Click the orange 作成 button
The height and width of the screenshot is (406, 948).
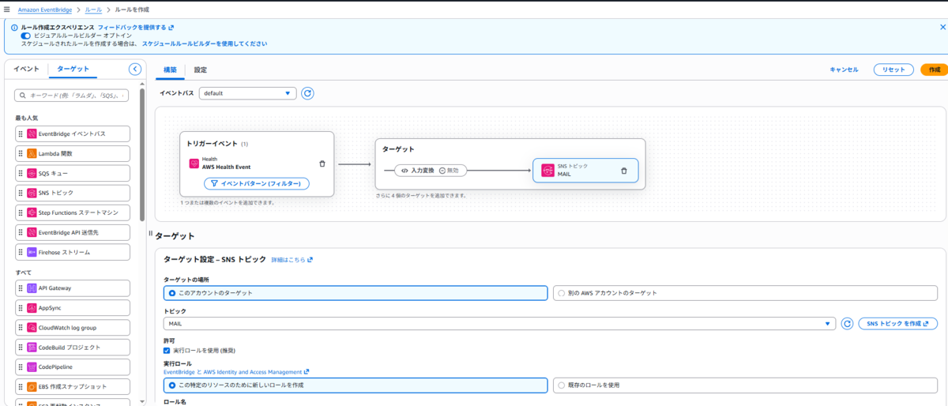(x=934, y=70)
